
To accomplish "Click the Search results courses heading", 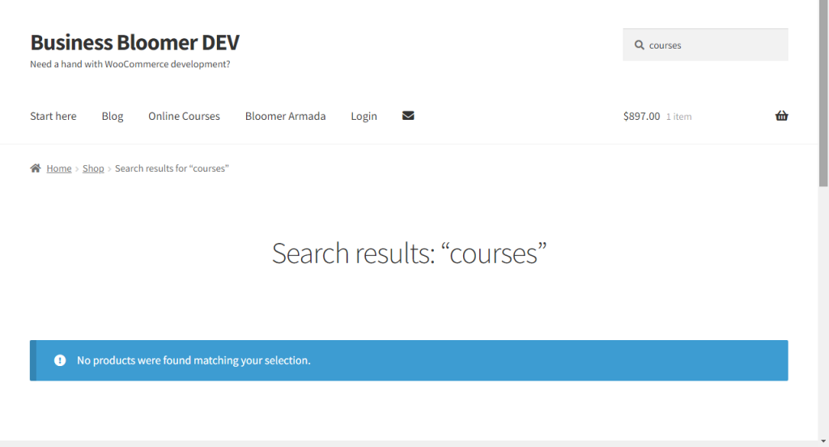I will (409, 253).
